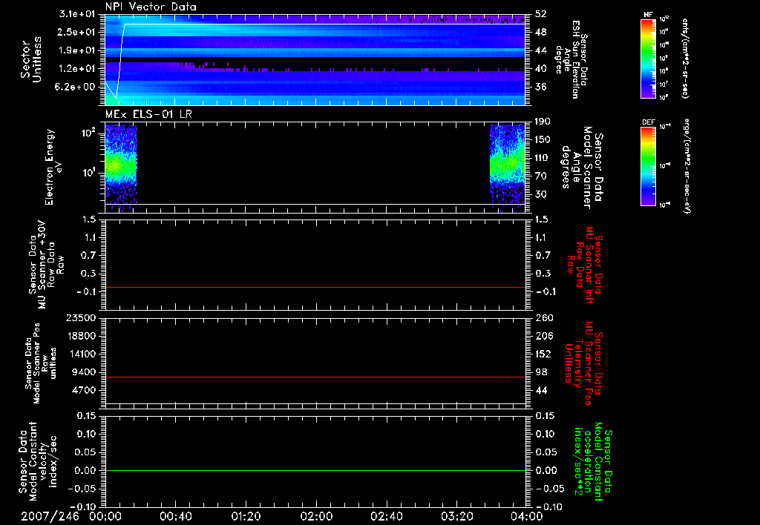Click the "150" scanner angle tick value
The height and width of the screenshot is (525, 760).
tap(543, 139)
